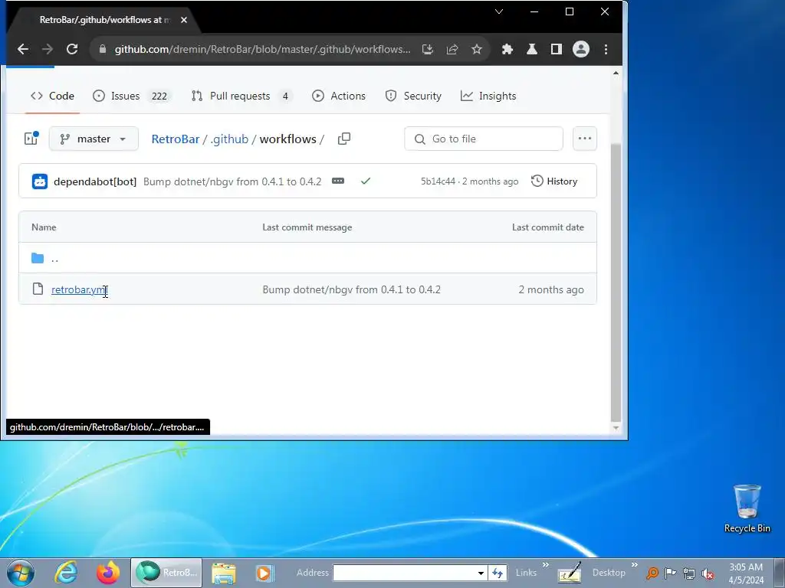The height and width of the screenshot is (588, 785).
Task: Open the network tray icon
Action: [x=689, y=574]
